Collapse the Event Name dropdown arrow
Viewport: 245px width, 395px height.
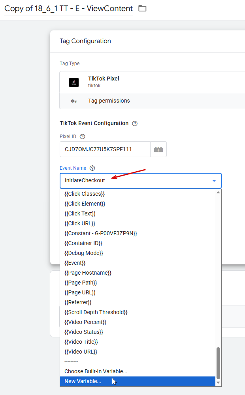click(214, 181)
